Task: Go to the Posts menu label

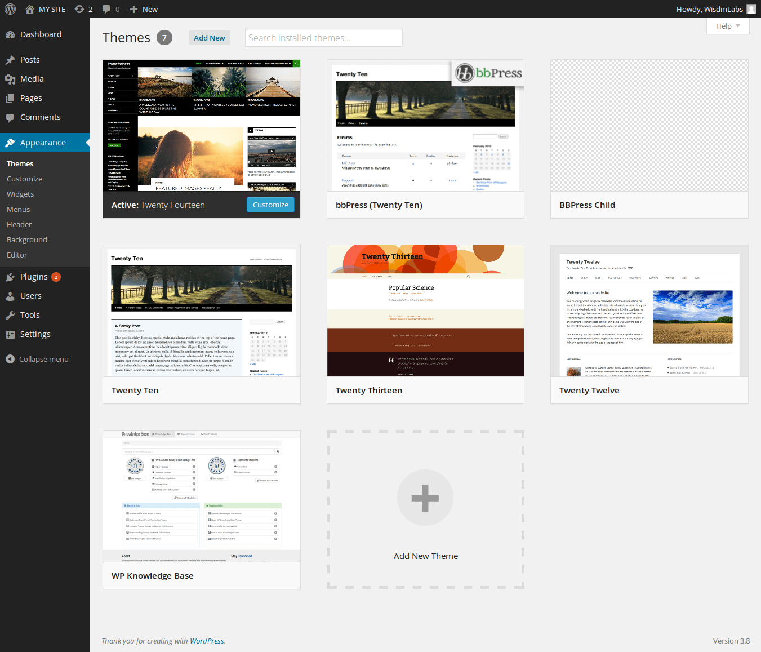Action: 30,60
